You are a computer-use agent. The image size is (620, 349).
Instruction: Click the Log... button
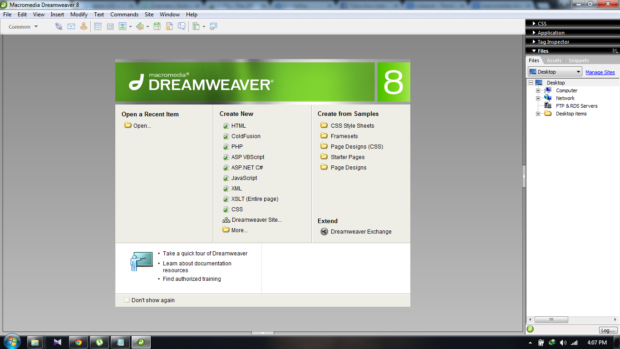pyautogui.click(x=608, y=330)
